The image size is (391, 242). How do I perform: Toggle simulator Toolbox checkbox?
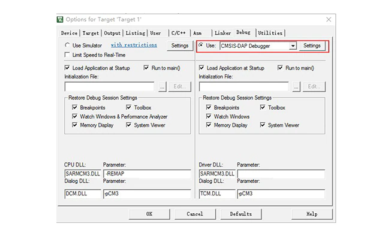tap(129, 107)
